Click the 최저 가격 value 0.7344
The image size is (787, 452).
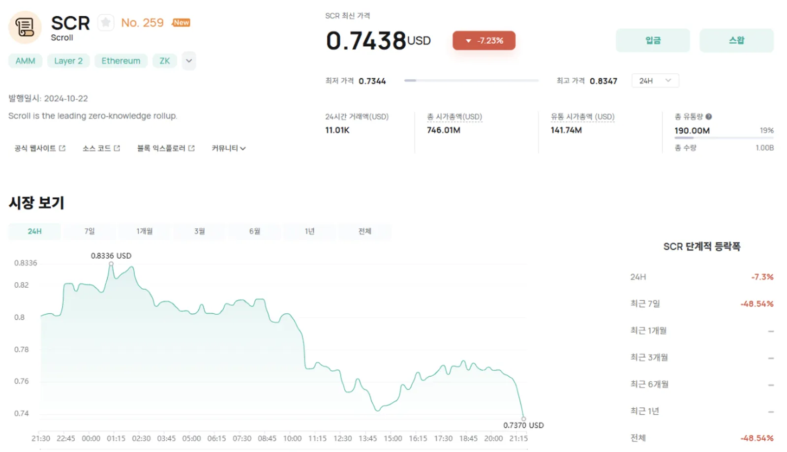tap(372, 81)
